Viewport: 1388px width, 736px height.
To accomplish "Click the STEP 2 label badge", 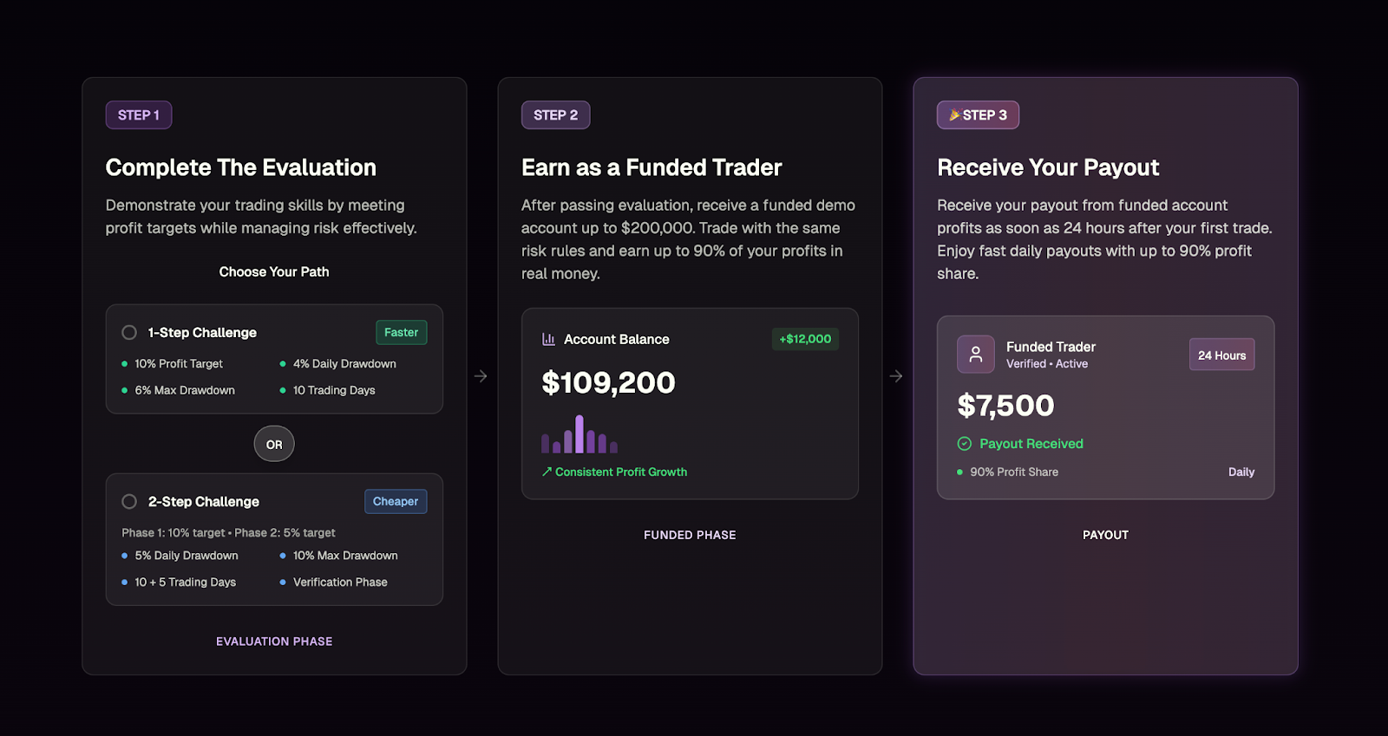I will (x=555, y=115).
